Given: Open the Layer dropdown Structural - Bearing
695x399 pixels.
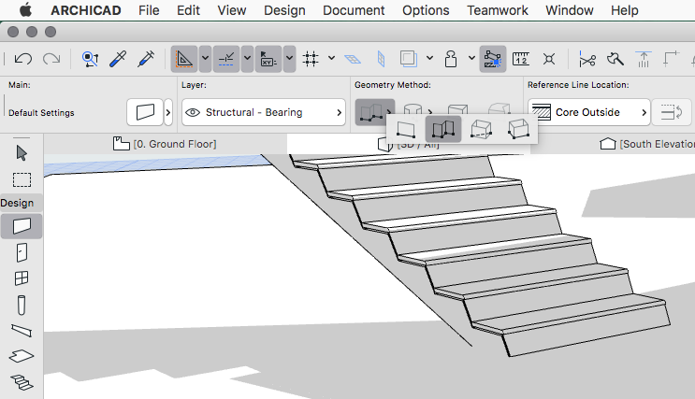Looking at the screenshot, I should pos(263,113).
